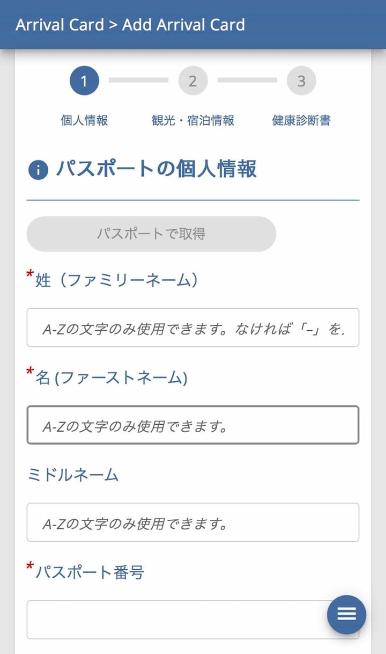Image resolution: width=386 pixels, height=654 pixels.
Task: Click the Add Arrival Card breadcrumb text
Action: (x=183, y=25)
